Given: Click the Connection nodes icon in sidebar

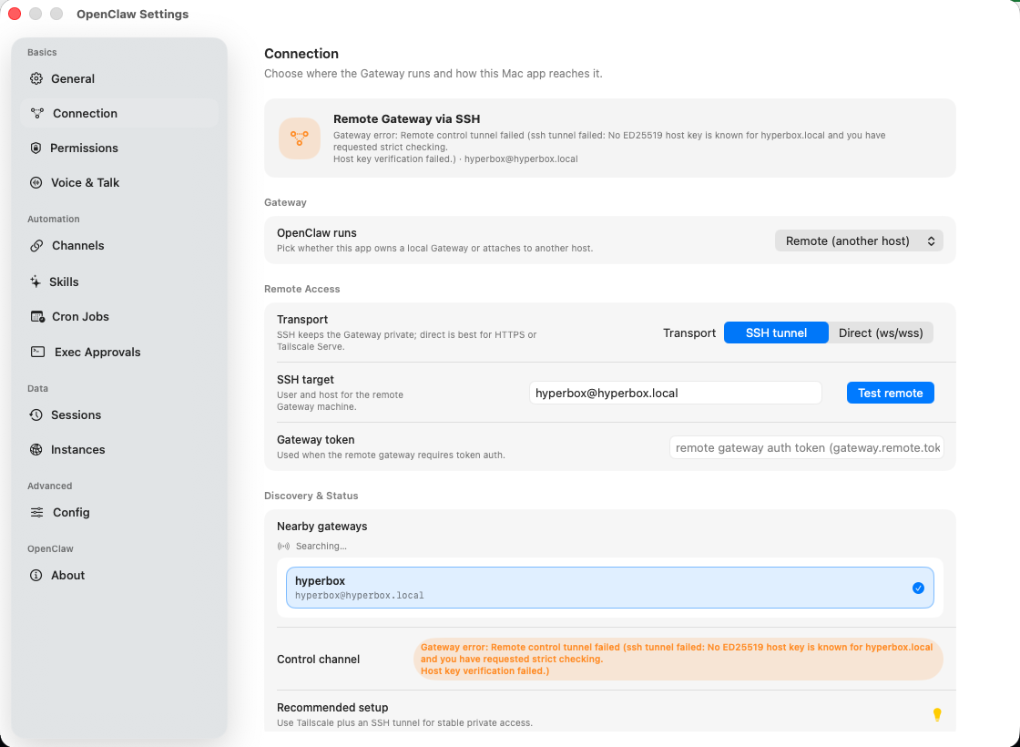Looking at the screenshot, I should (37, 113).
